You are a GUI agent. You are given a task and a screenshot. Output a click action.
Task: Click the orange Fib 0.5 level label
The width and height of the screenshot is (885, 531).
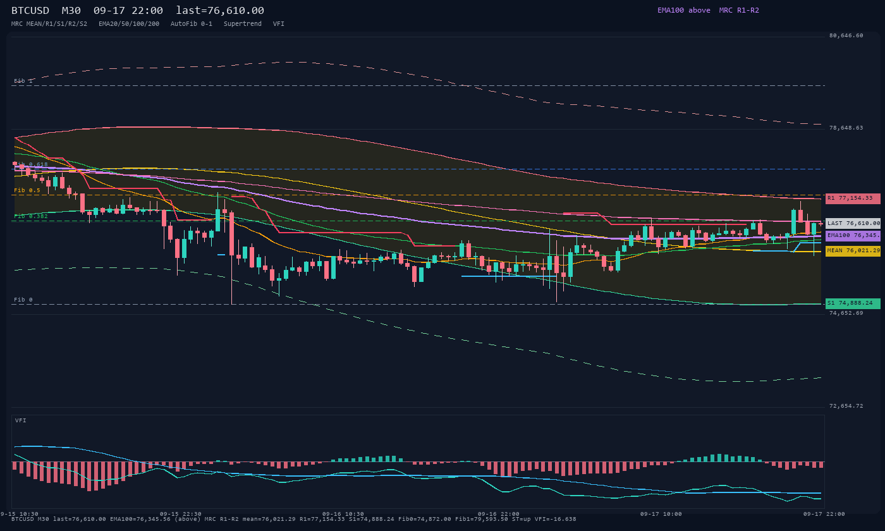[x=27, y=190]
